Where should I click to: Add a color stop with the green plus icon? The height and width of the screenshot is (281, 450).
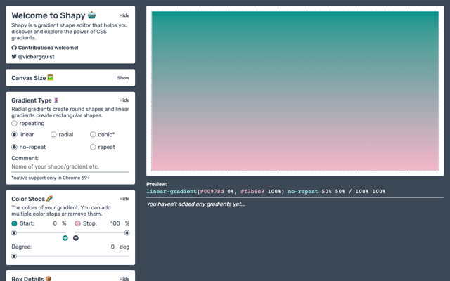pos(65,238)
